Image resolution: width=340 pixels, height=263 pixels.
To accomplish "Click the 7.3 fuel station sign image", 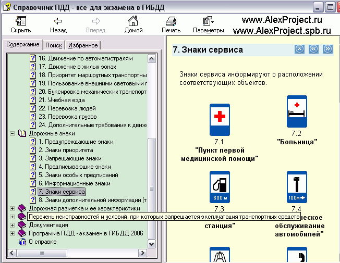I will (220, 187).
